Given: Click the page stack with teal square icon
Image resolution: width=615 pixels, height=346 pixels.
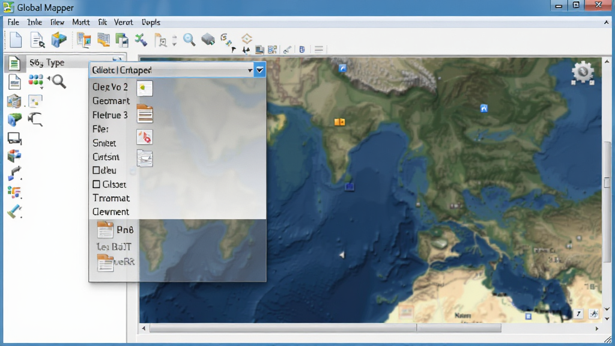Looking at the screenshot, I should (83, 40).
